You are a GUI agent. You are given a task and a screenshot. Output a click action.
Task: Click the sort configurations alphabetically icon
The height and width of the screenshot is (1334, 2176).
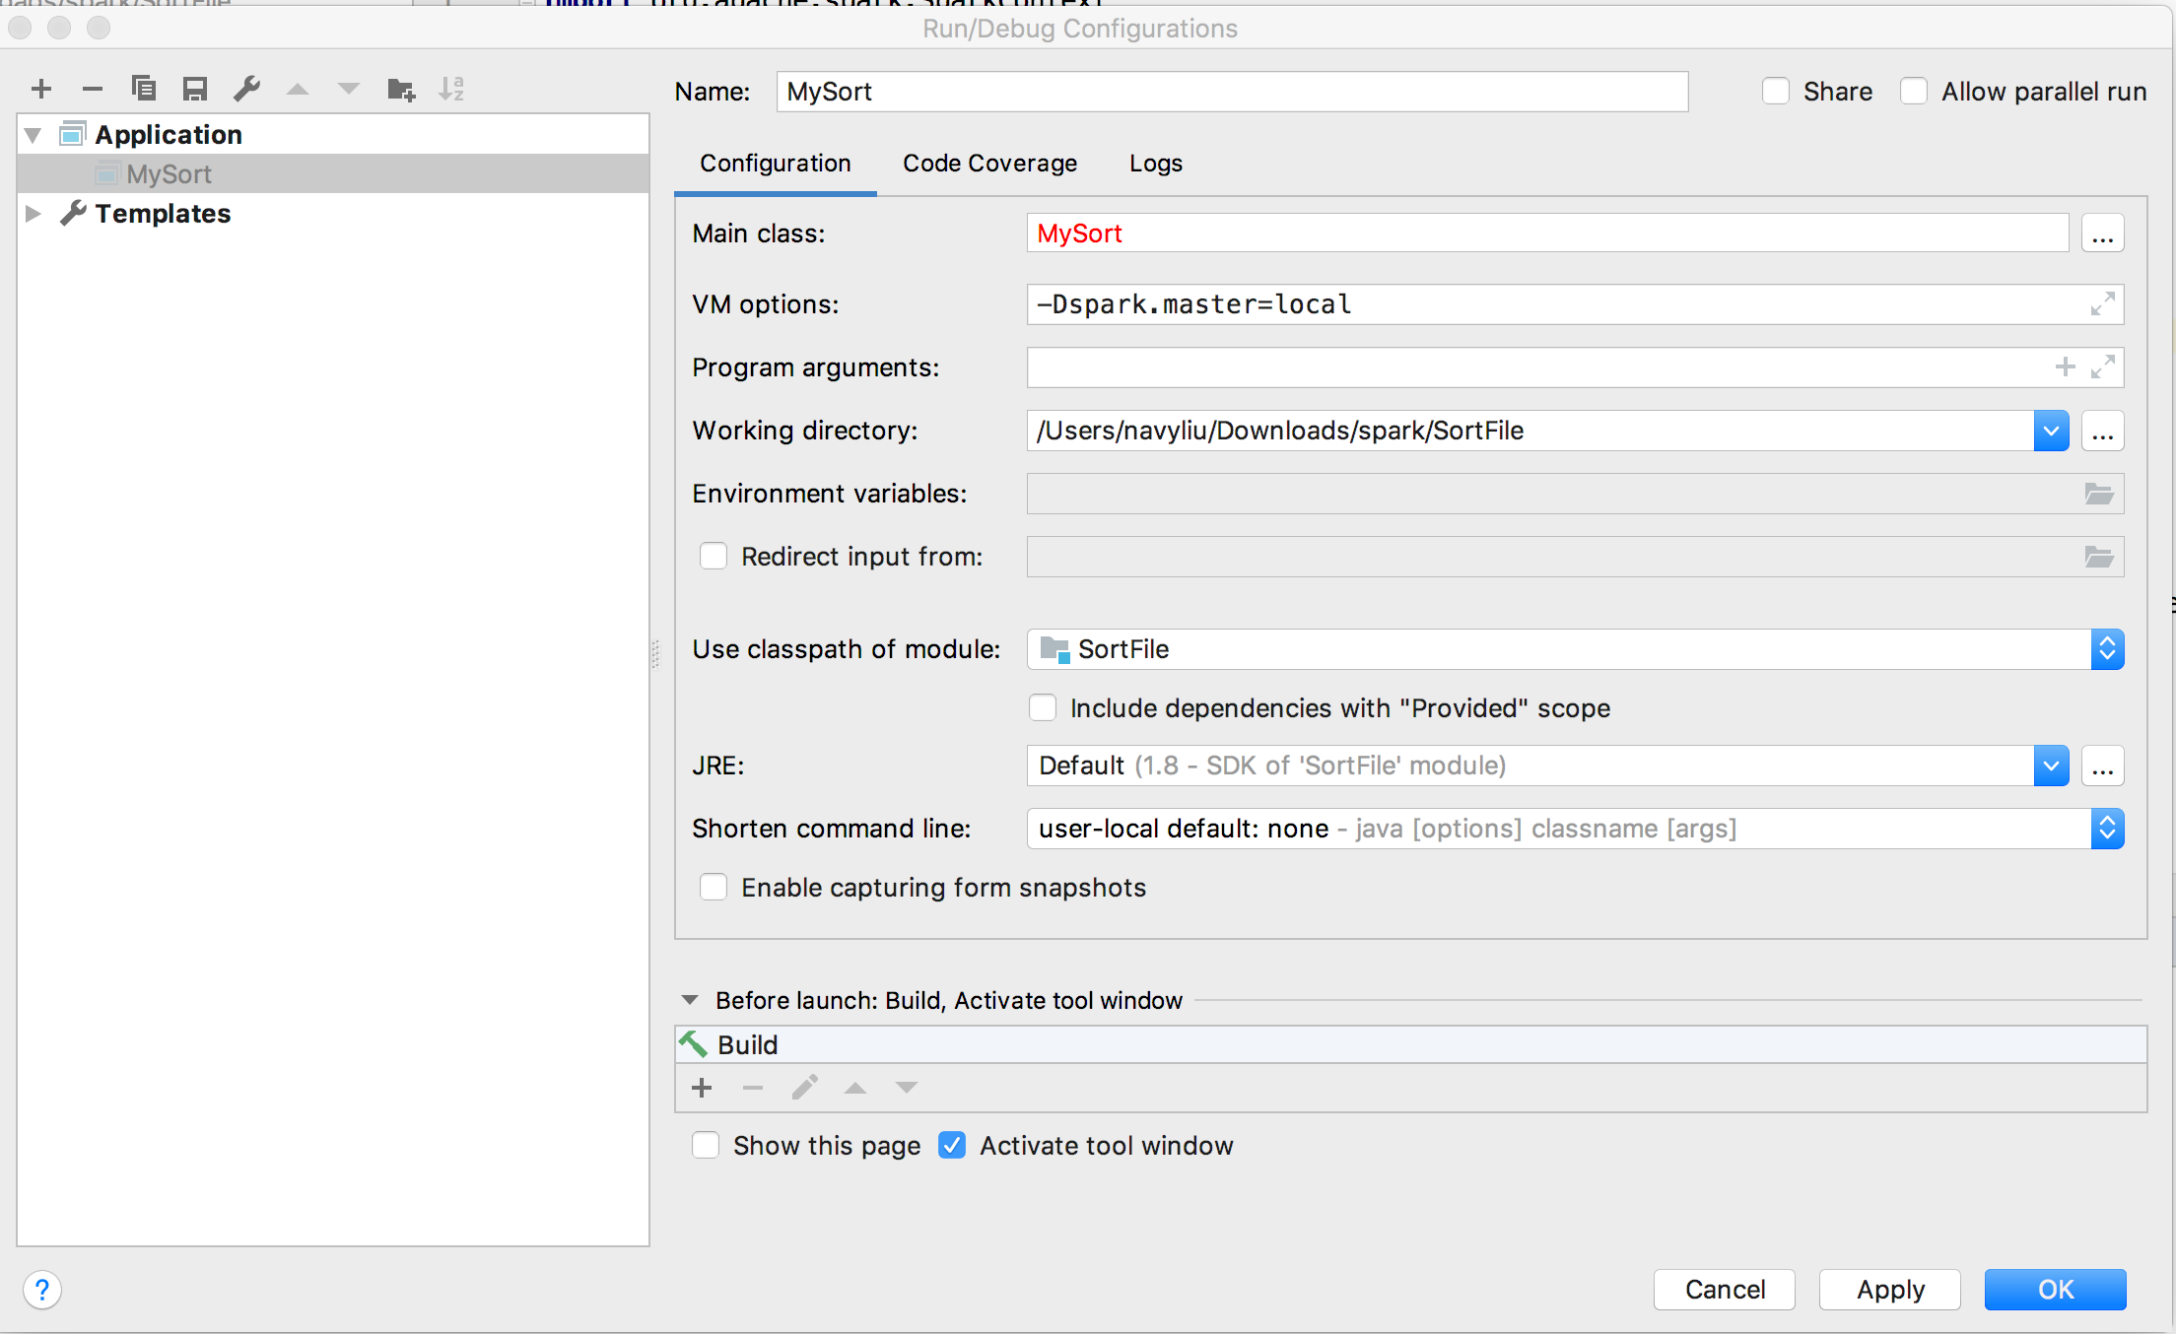(451, 90)
